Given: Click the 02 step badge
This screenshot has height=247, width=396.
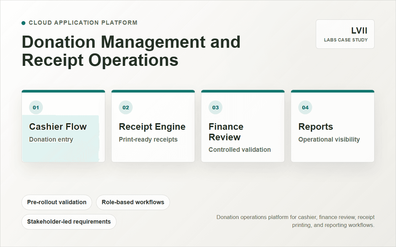Looking at the screenshot, I should click(126, 107).
